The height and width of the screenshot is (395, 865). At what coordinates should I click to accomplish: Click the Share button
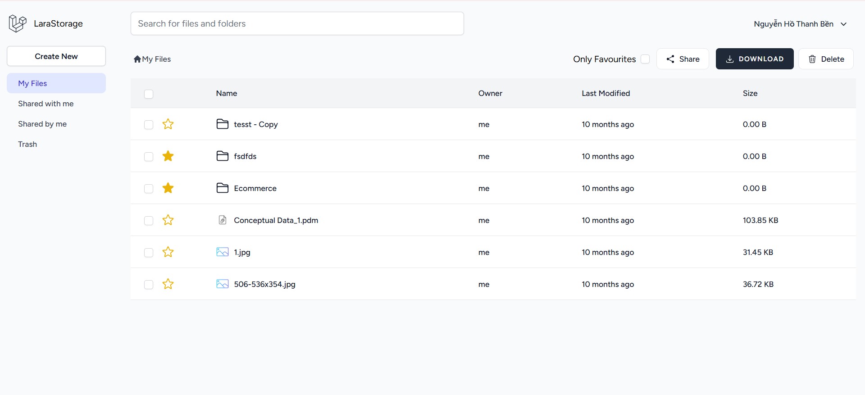683,59
